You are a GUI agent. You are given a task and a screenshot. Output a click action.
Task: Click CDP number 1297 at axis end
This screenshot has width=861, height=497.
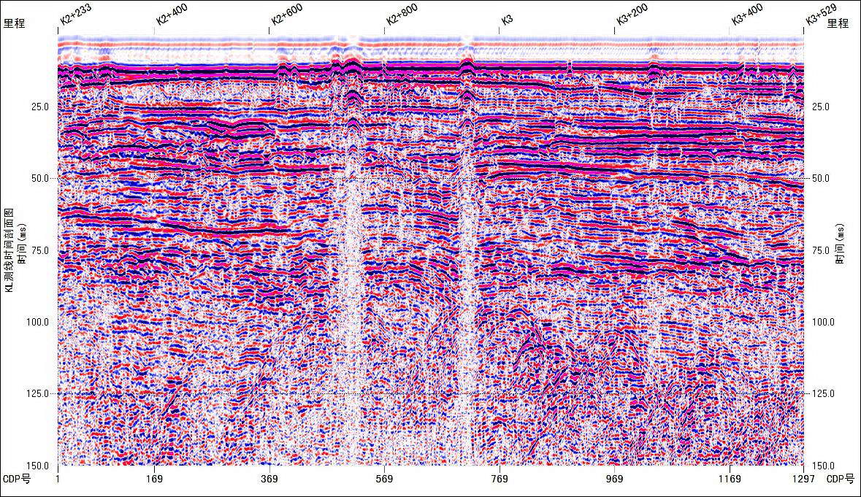click(x=803, y=479)
